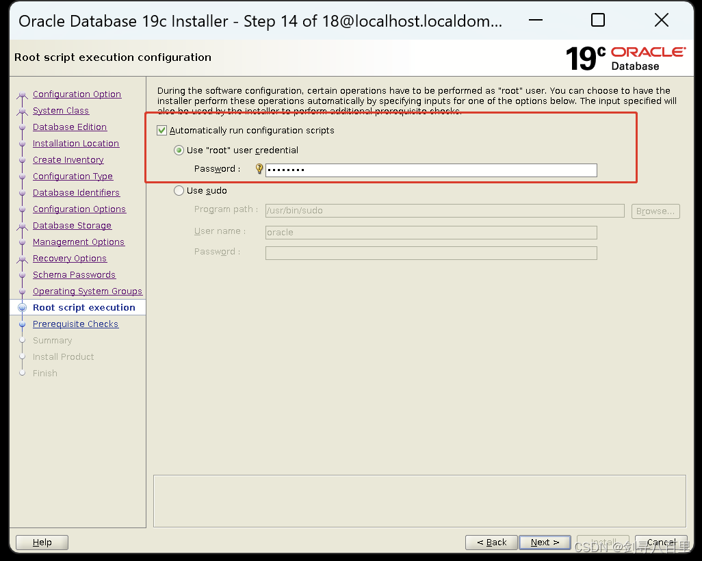702x561 pixels.
Task: Click inside the root Password input field
Action: click(431, 170)
